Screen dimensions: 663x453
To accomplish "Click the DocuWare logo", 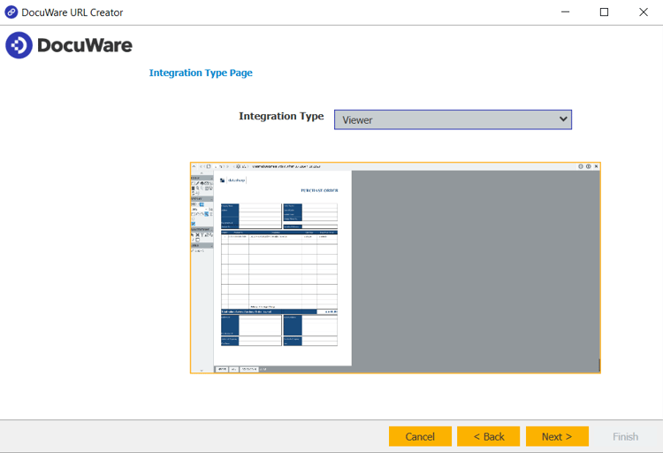I will pos(69,45).
